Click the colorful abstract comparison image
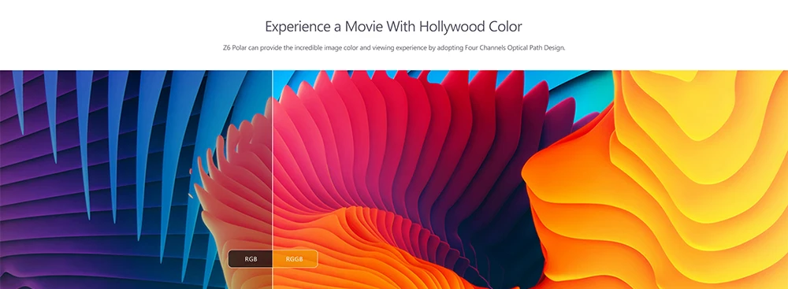Screen dimensions: 788x289 coord(394,180)
